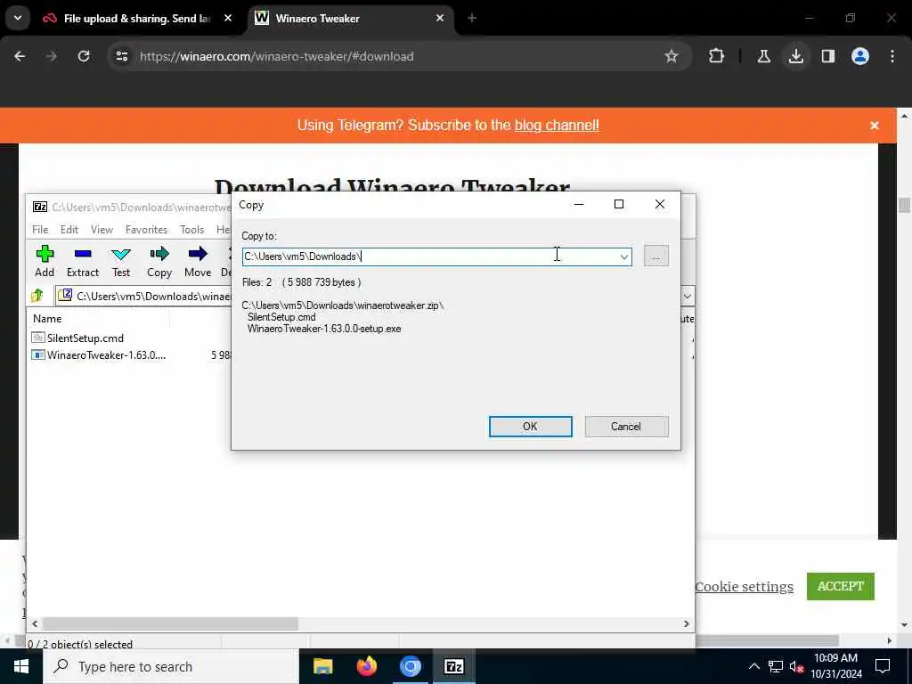Switch to Chrome in the taskbar
The image size is (912, 684).
click(x=410, y=666)
